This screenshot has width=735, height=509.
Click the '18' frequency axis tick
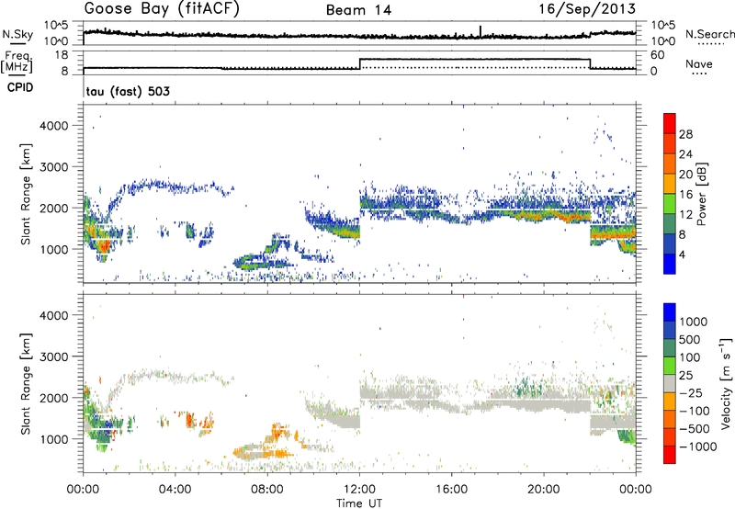pos(62,55)
